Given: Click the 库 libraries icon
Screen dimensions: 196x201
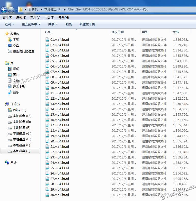Looking at the screenshot, I should [7, 63].
